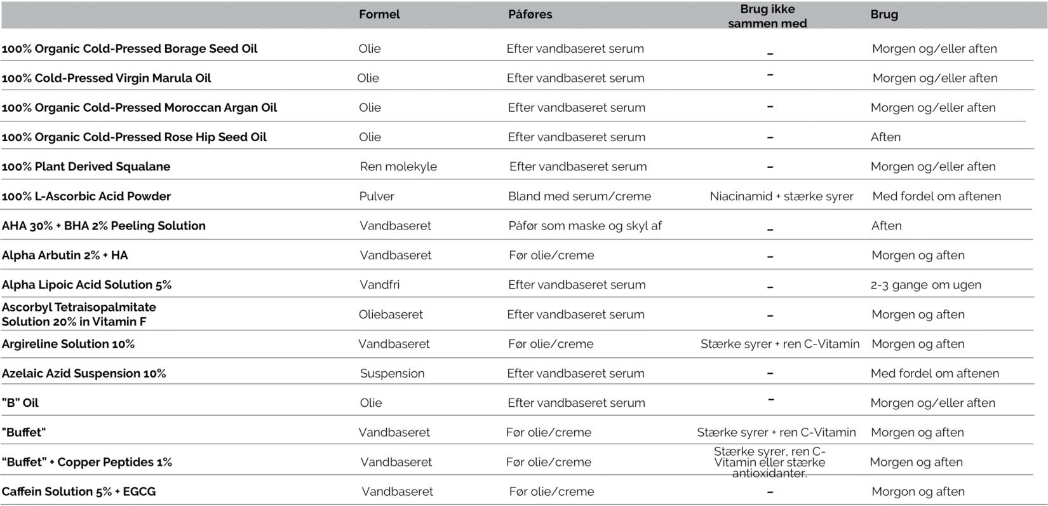Click 100% Organic Cold-Pressed Moroccan Argan Oil
Screen dimensions: 1048x506
click(140, 107)
